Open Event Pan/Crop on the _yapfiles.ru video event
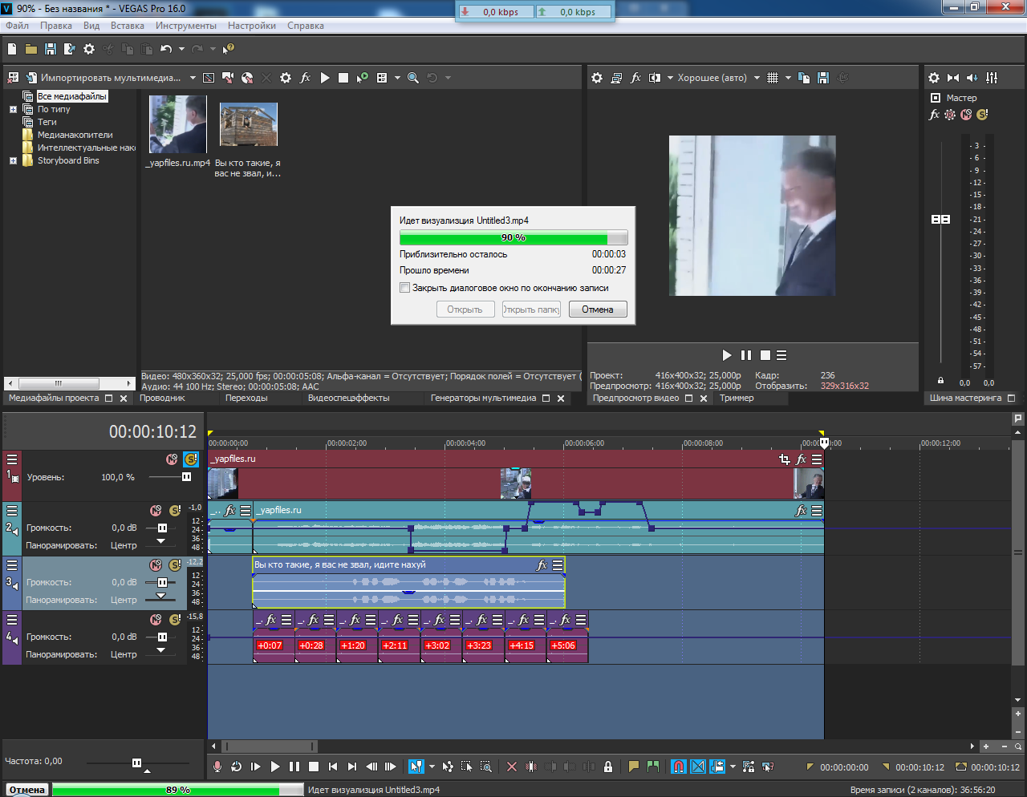The width and height of the screenshot is (1027, 797). (x=785, y=459)
